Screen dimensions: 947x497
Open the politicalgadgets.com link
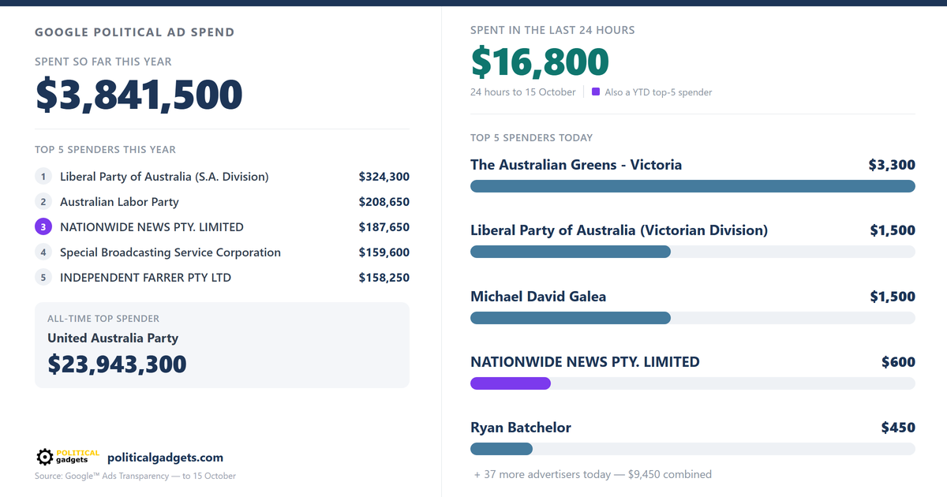(165, 458)
